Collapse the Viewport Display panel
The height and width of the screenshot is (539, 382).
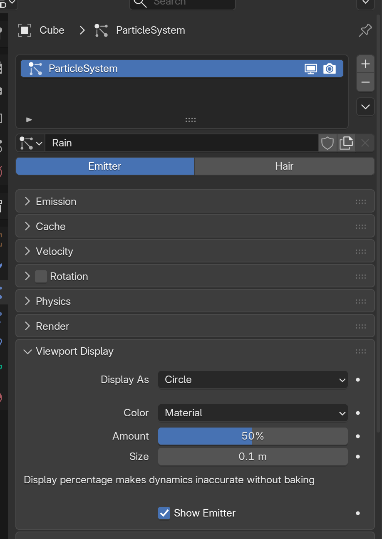27,351
